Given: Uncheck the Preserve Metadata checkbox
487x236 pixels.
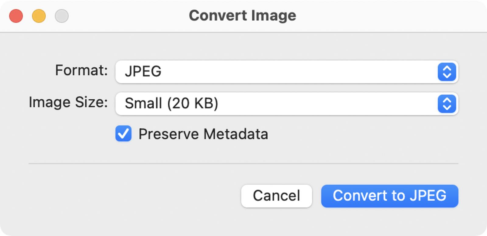Looking at the screenshot, I should coord(123,134).
